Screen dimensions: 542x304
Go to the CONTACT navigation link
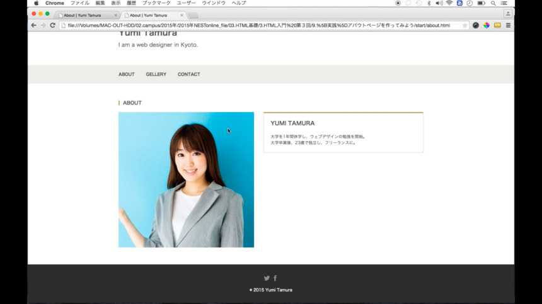pos(188,74)
